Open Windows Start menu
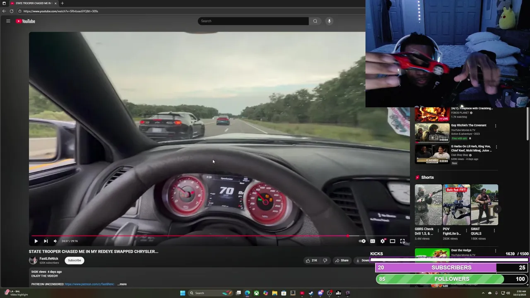 pos(183,293)
